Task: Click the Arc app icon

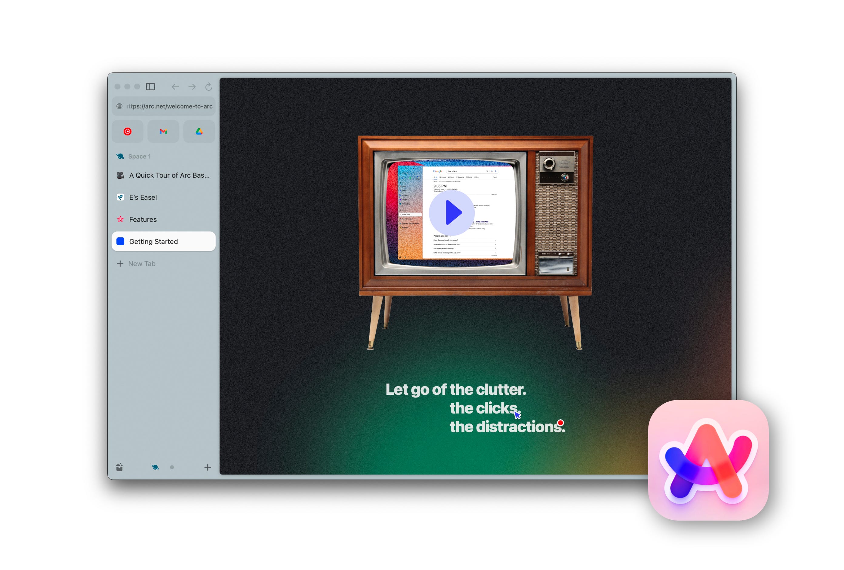Action: pyautogui.click(x=708, y=460)
